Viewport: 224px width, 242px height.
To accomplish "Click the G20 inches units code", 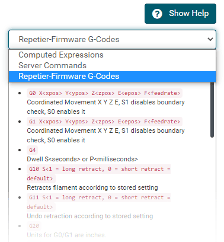I will (34, 226).
